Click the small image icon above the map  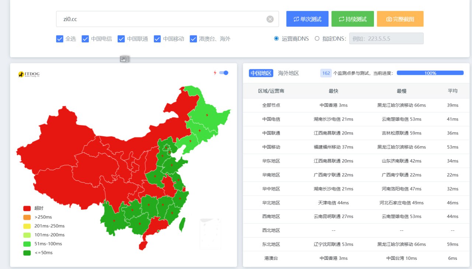(x=125, y=59)
